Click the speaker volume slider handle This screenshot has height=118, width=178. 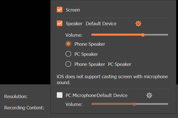143,35
